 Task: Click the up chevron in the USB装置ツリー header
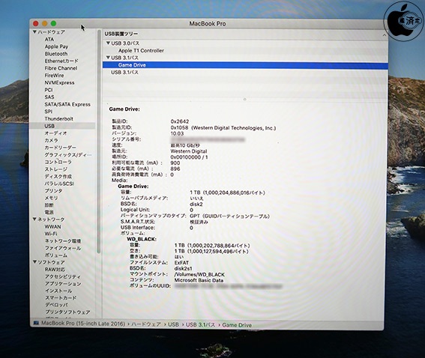385,35
